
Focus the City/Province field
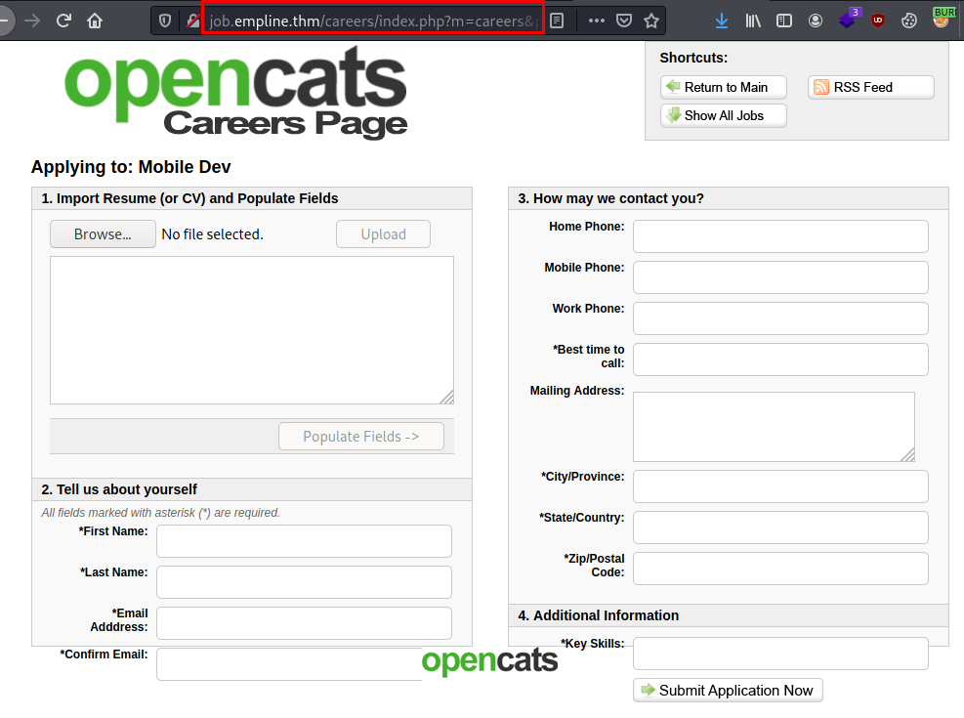point(780,486)
